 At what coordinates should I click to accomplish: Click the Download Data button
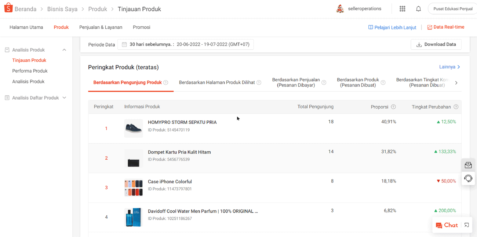pyautogui.click(x=436, y=44)
